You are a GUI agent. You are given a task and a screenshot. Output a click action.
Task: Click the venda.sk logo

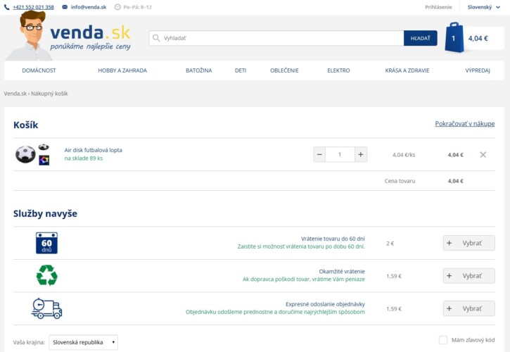point(90,37)
